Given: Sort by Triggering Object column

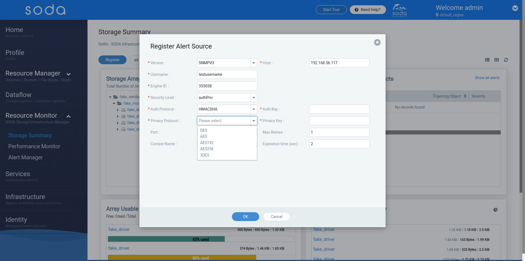Looking at the screenshot, I should pyautogui.click(x=465, y=96).
